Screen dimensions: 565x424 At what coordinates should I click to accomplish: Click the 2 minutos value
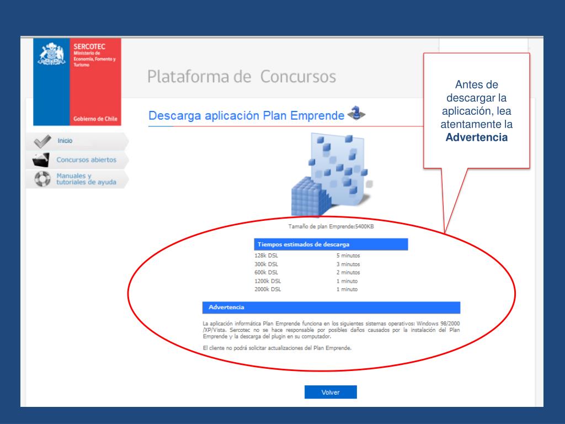[x=348, y=273]
